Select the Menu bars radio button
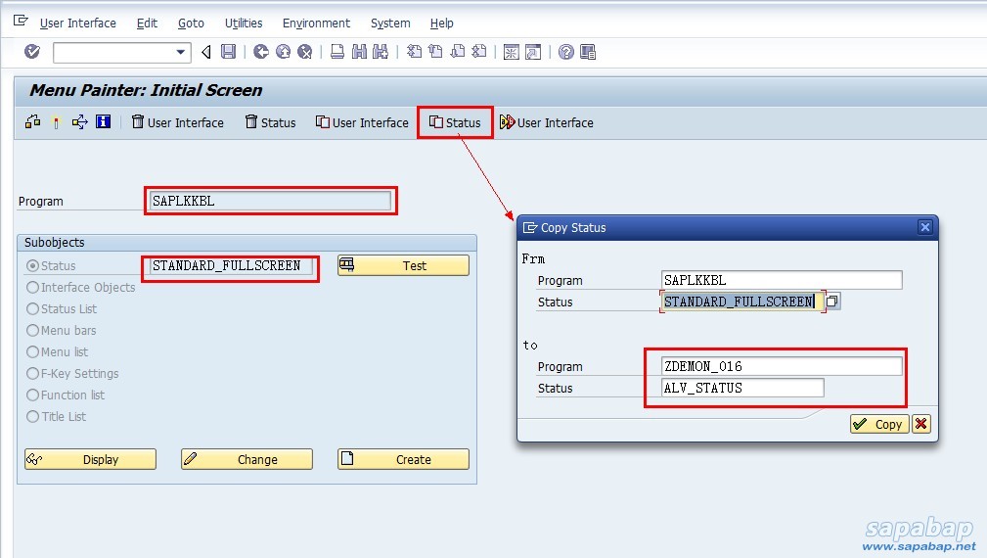The image size is (987, 558). (33, 331)
